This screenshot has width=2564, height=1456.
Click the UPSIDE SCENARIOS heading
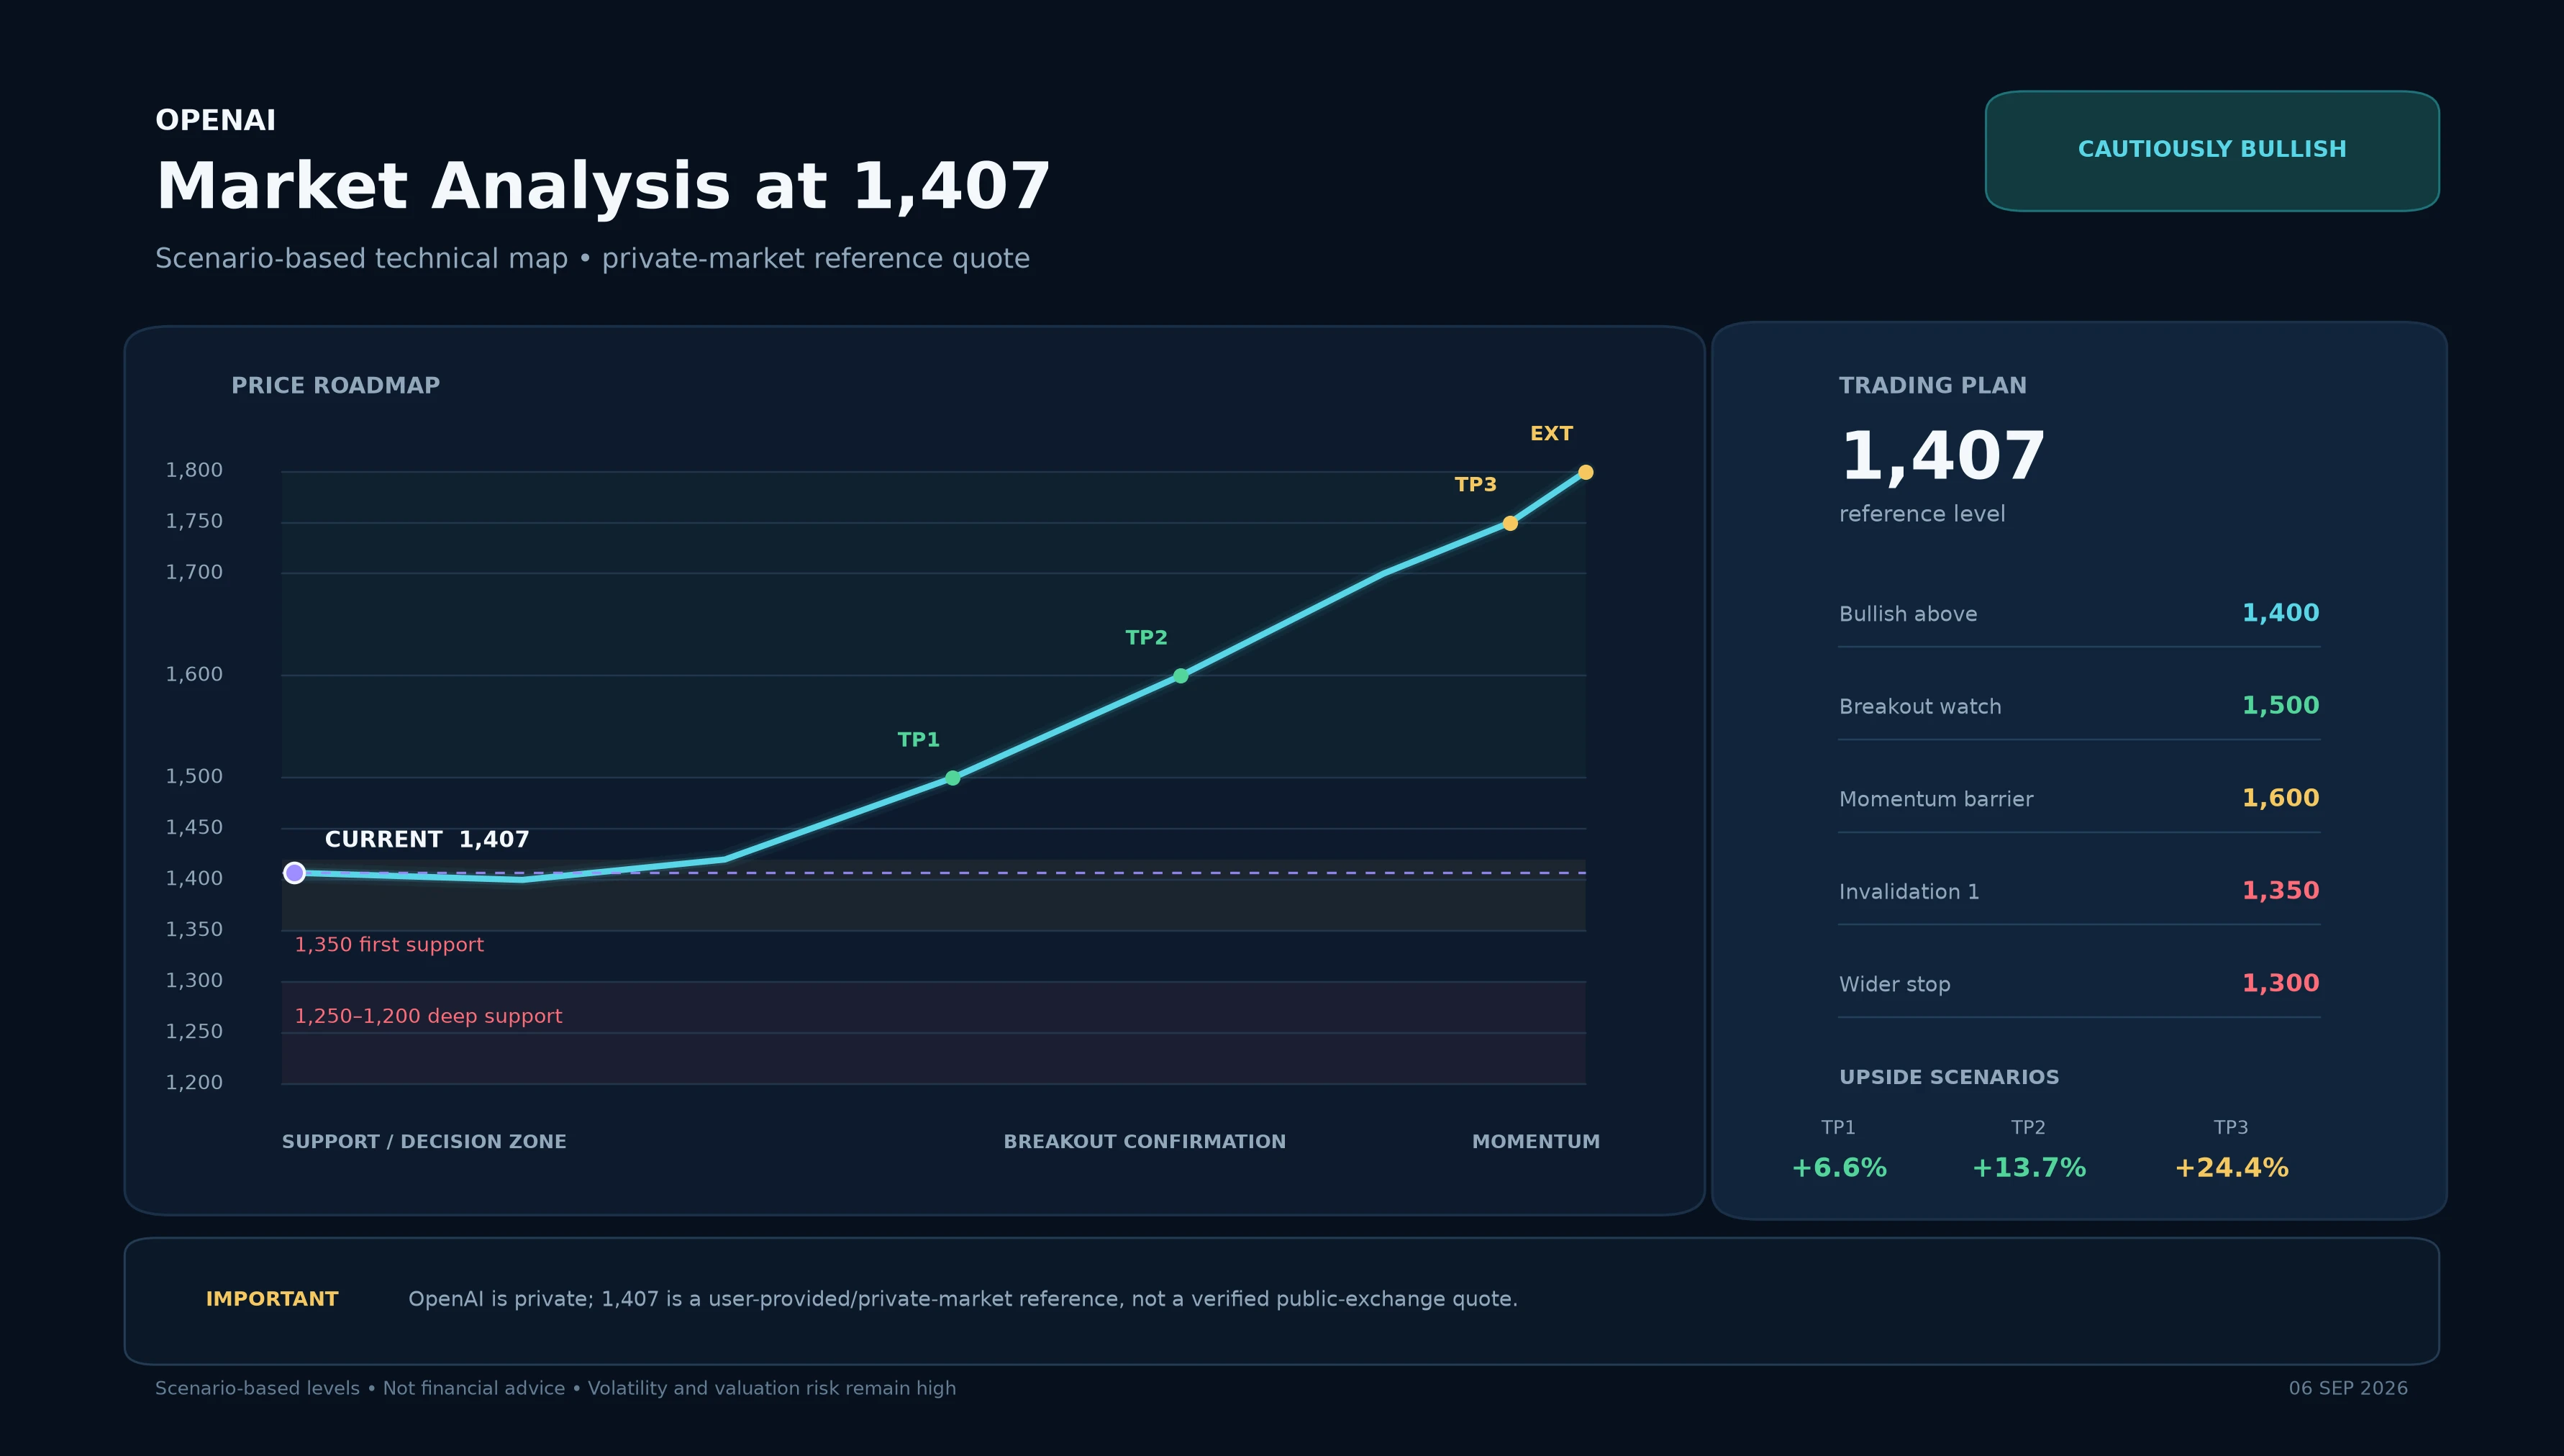tap(1949, 1078)
